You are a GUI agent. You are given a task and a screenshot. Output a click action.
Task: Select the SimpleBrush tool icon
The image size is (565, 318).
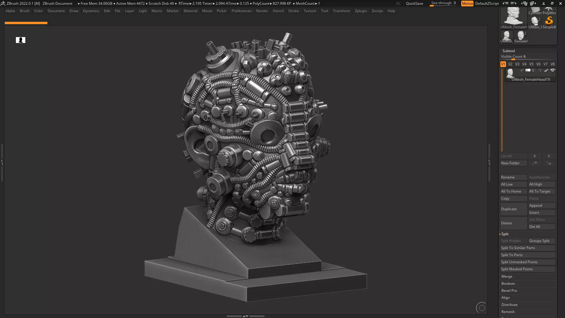(x=549, y=21)
